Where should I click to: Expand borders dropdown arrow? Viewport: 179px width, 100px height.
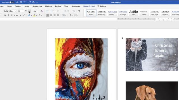(x=78, y=15)
